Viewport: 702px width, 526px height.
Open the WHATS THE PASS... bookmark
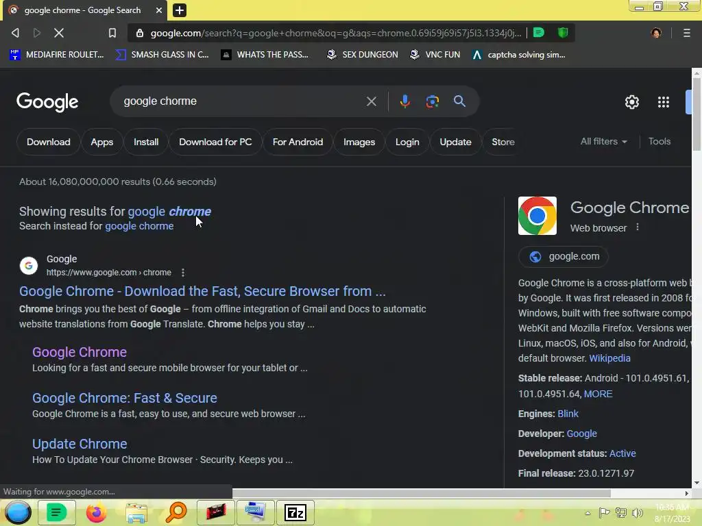[x=265, y=55]
